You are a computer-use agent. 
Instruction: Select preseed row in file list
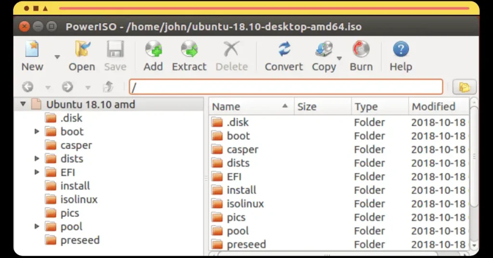338,244
